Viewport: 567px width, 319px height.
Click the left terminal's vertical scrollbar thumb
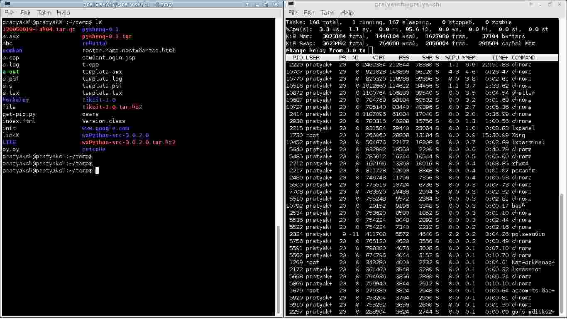pyautogui.click(x=278, y=270)
